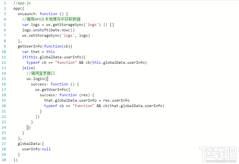The image size is (239, 164).
Task: Click wx.setStorageSync on line 7
Action: click(x=41, y=36)
